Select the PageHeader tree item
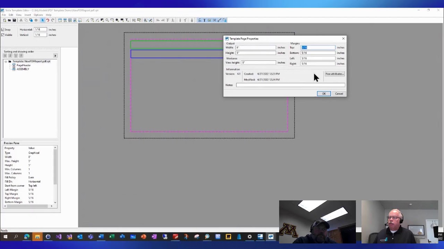This screenshot has width=444, height=249. (x=24, y=65)
